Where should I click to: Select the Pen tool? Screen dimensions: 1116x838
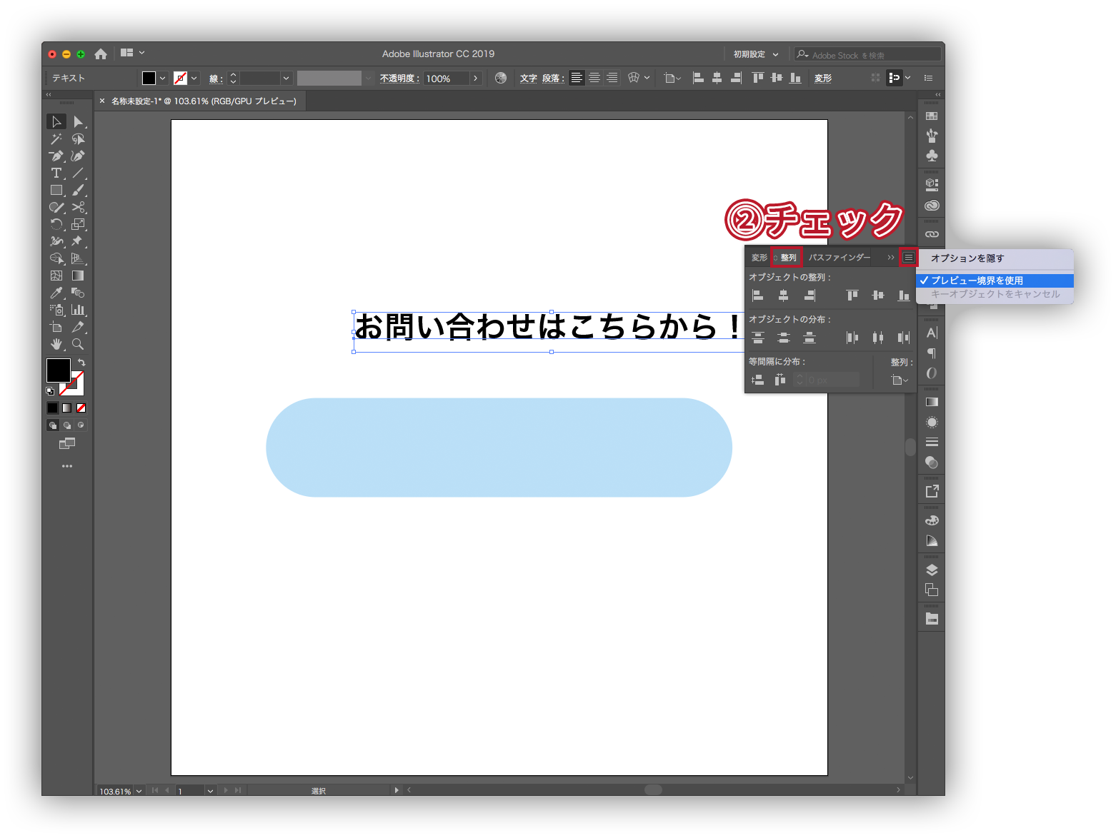pyautogui.click(x=56, y=156)
